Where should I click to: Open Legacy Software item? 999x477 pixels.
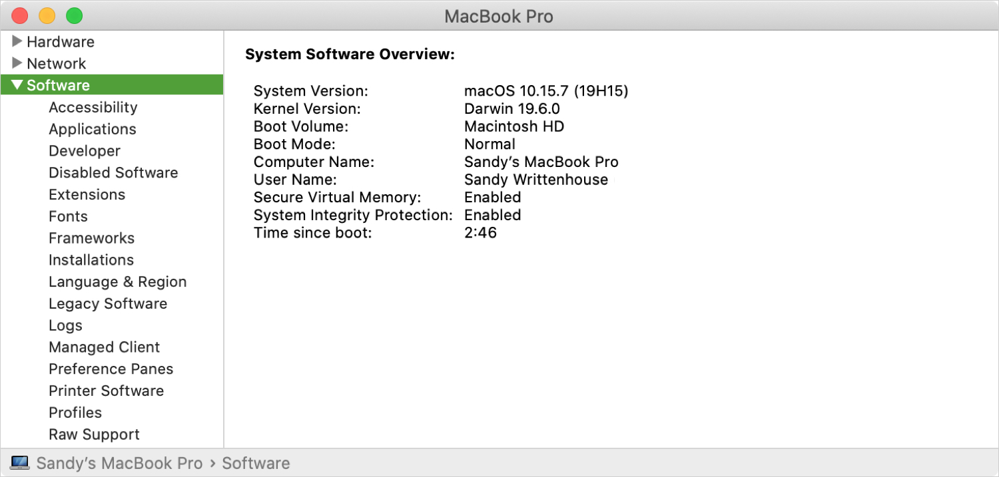tap(108, 304)
